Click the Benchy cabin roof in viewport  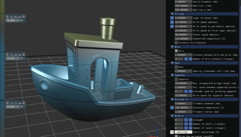pos(93,40)
